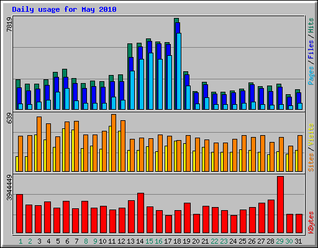Click the Sites legend label

tap(311, 162)
